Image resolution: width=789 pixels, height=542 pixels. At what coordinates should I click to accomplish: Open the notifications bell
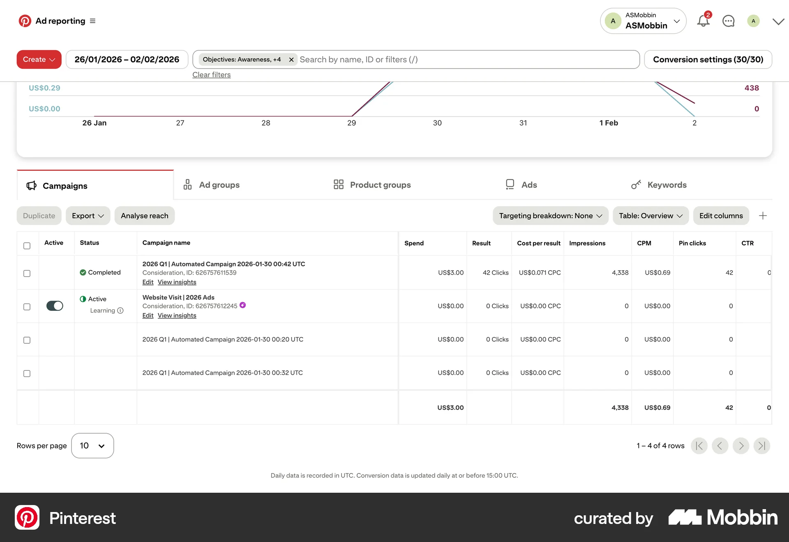pyautogui.click(x=703, y=21)
